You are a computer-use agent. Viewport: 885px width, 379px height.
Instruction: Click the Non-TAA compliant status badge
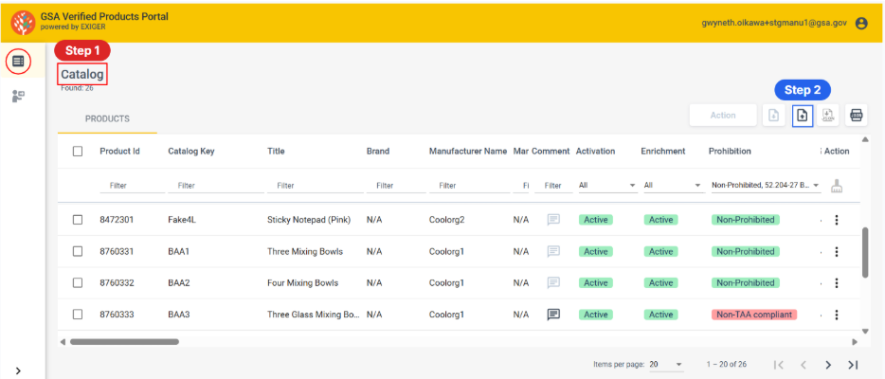coord(754,315)
